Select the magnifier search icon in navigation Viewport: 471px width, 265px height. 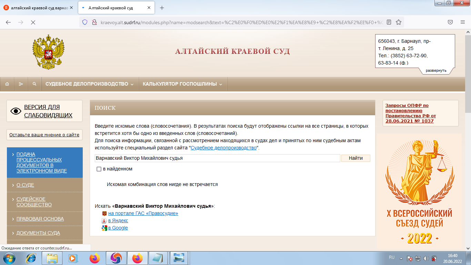coord(34,84)
